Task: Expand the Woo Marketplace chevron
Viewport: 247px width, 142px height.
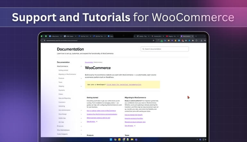Action: click(x=81, y=130)
